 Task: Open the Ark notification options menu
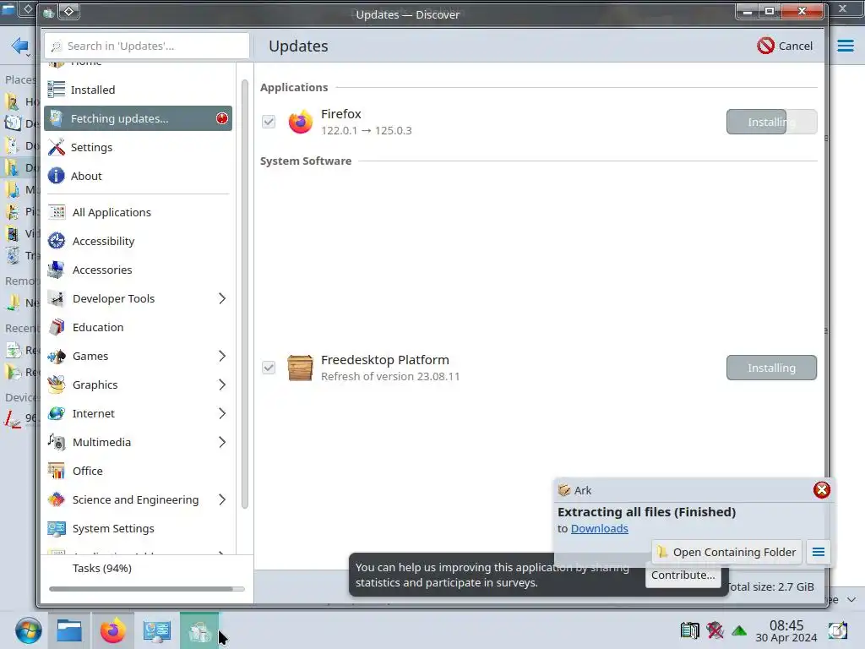pos(818,552)
